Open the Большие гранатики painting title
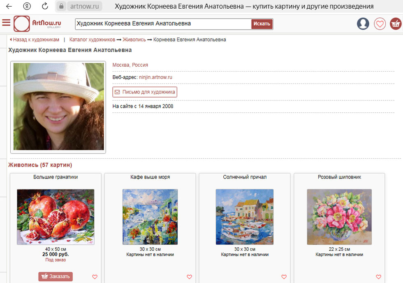Image resolution: width=403 pixels, height=283 pixels. [56, 177]
